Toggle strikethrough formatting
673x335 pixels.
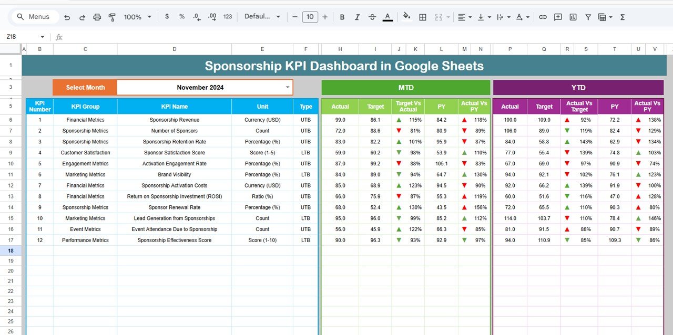(x=372, y=17)
